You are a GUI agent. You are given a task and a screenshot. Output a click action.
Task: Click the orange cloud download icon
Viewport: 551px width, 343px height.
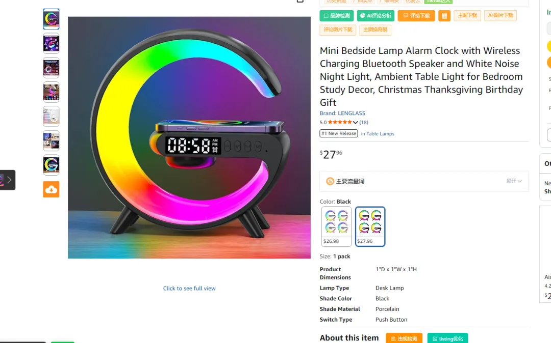[x=51, y=189]
